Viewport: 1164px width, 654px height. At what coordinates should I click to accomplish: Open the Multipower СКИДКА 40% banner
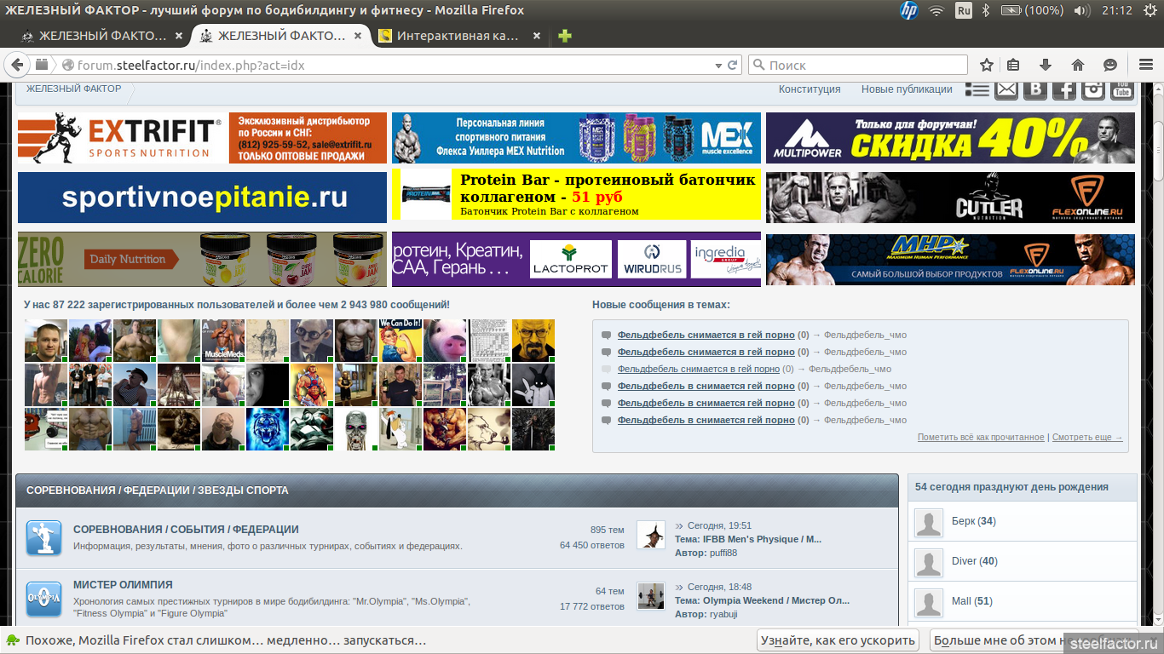click(x=950, y=138)
